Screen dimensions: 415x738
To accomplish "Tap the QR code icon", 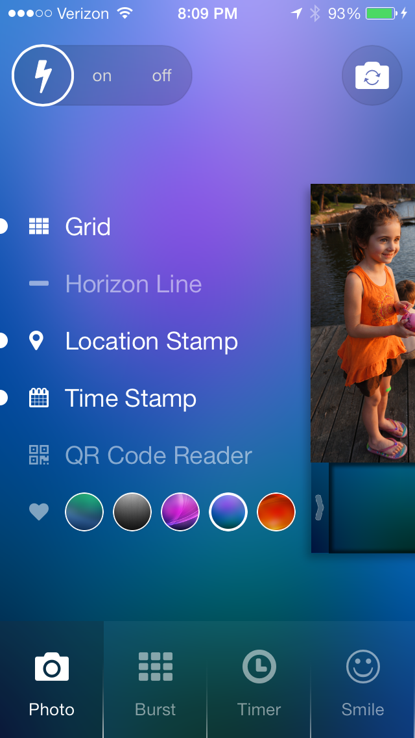I will [39, 455].
